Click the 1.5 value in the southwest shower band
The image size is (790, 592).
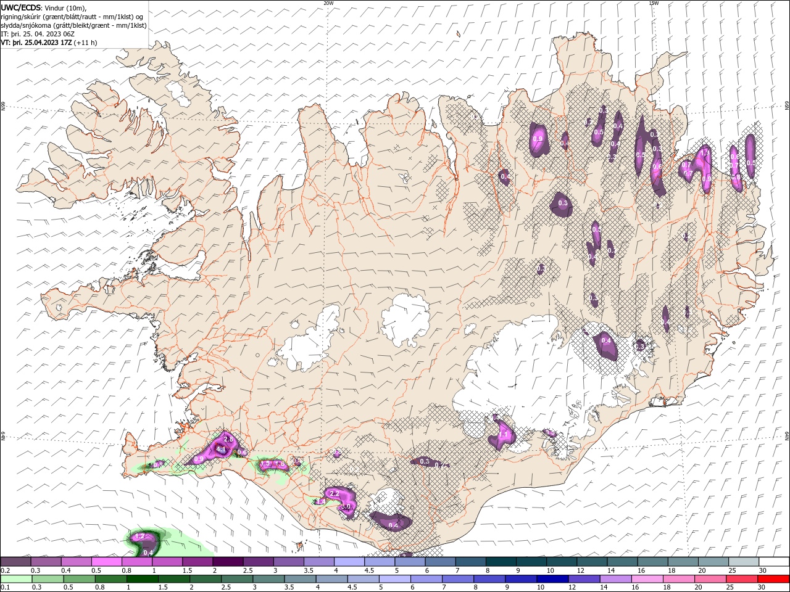pyautogui.click(x=266, y=463)
